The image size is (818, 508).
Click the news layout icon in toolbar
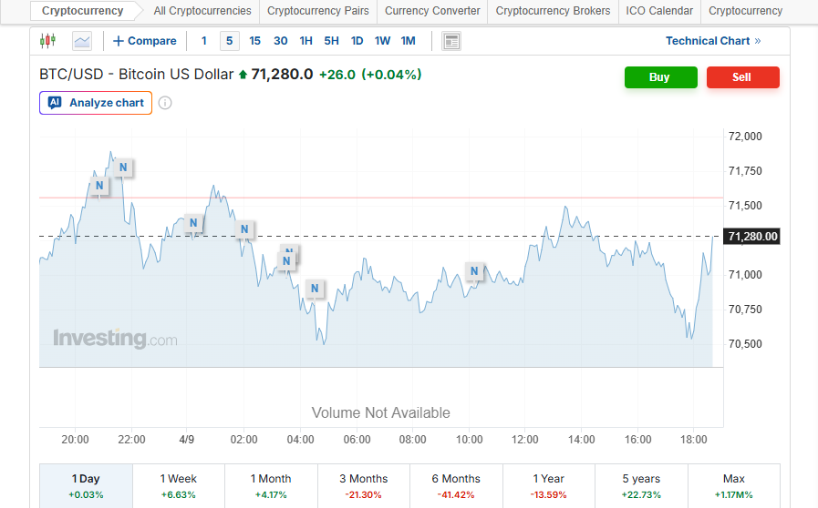tap(450, 41)
